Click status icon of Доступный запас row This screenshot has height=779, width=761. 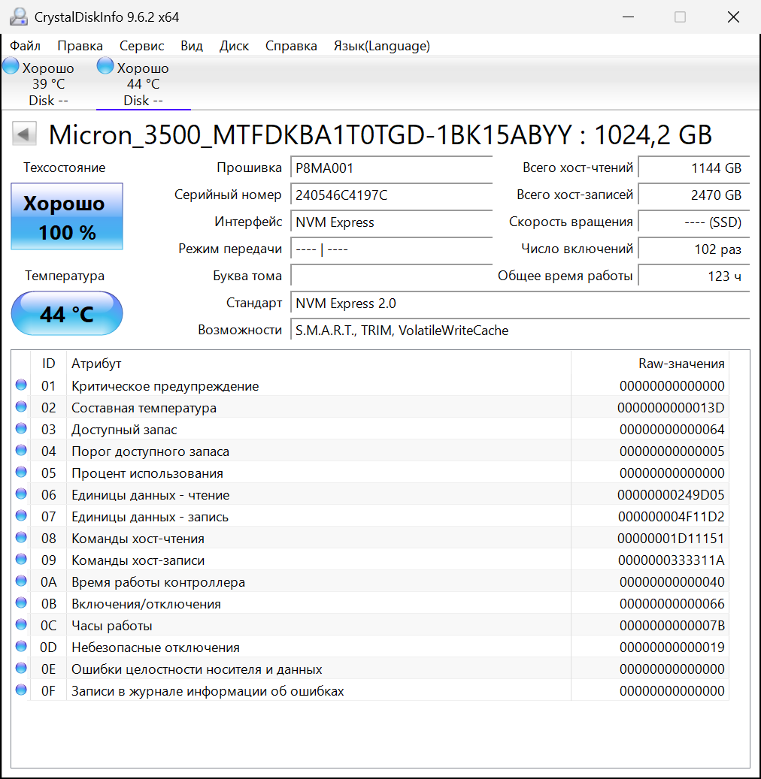click(21, 428)
